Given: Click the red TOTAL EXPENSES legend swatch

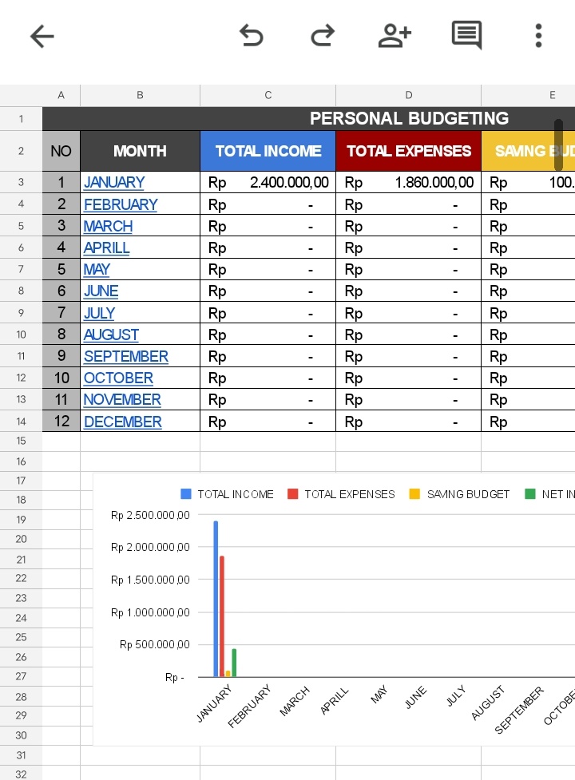Looking at the screenshot, I should (292, 493).
